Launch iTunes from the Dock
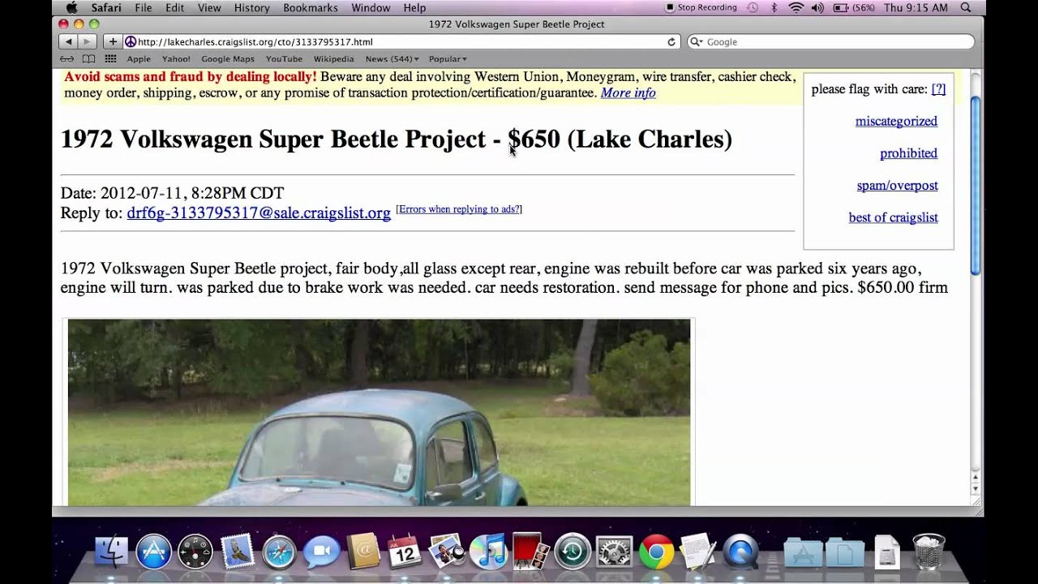The height and width of the screenshot is (584, 1038). 488,552
